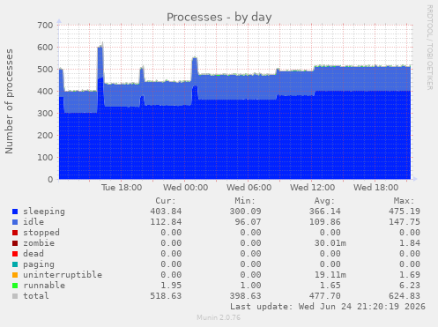
Task: Click idle current value 112.84
Action: pyautogui.click(x=166, y=222)
